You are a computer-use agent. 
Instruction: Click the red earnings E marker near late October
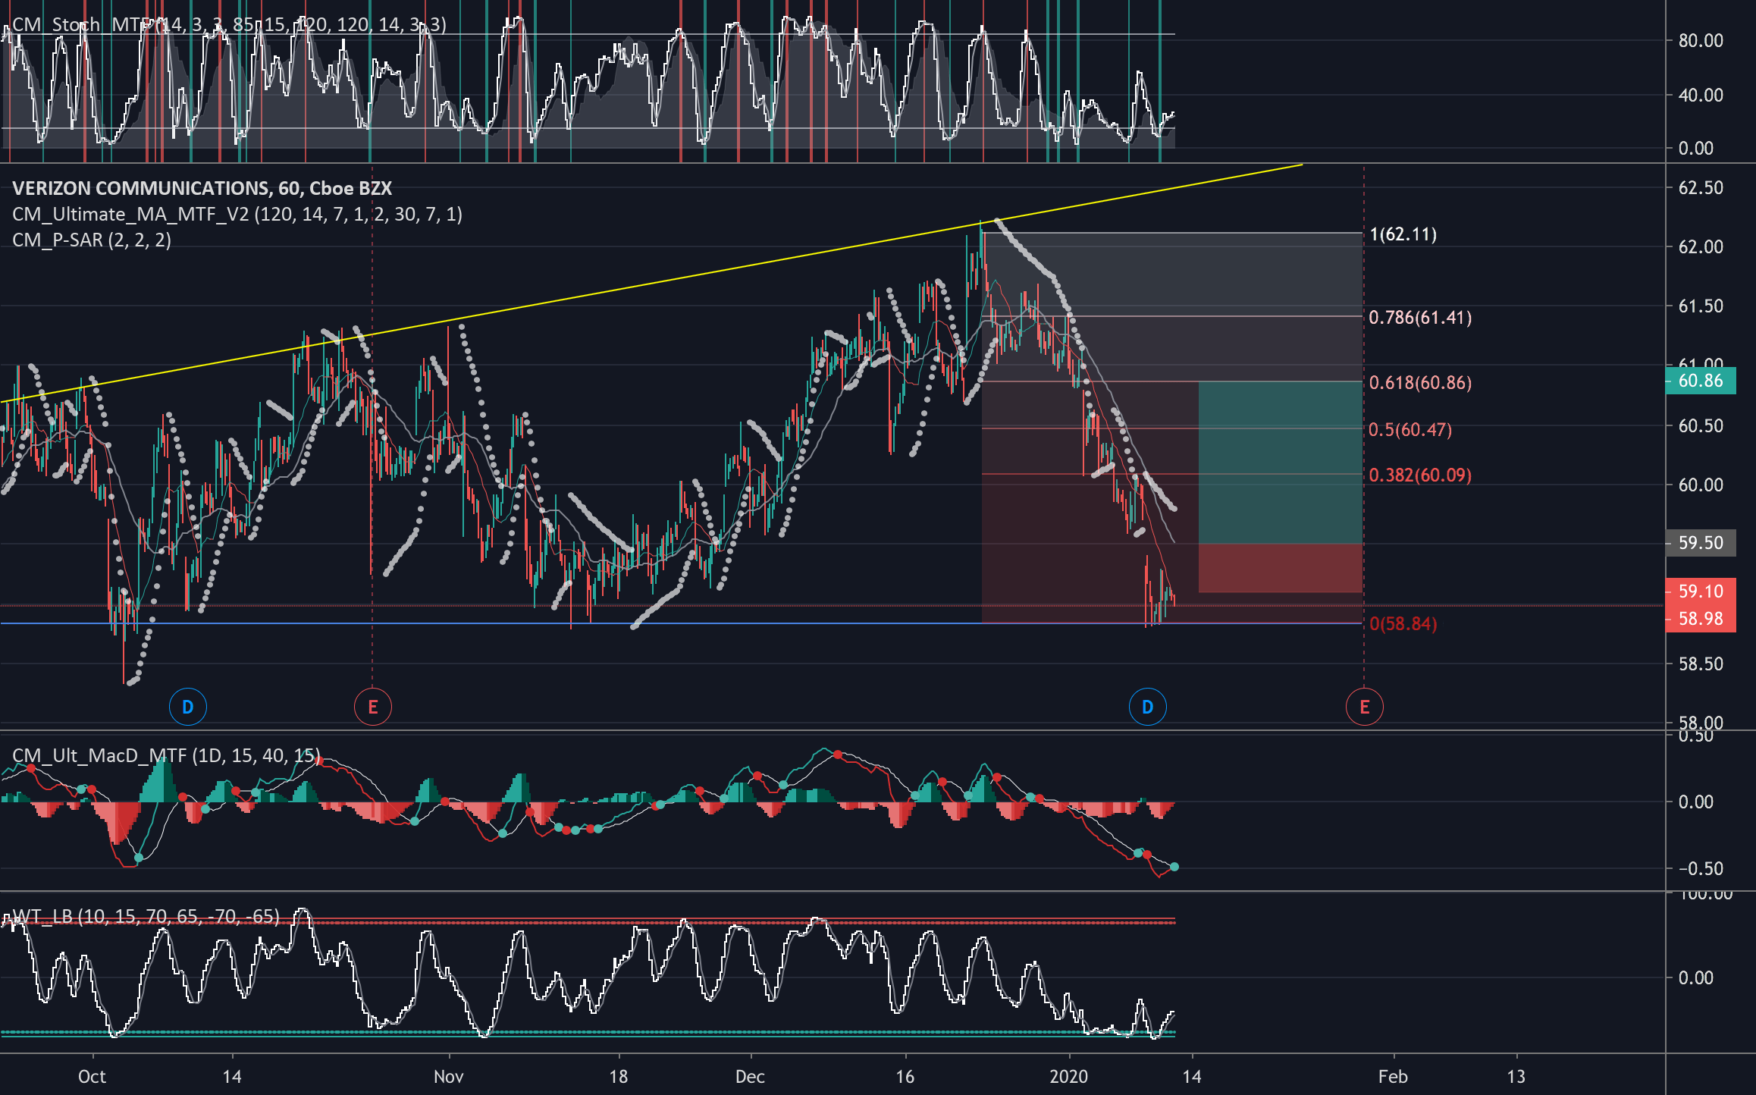pyautogui.click(x=372, y=707)
